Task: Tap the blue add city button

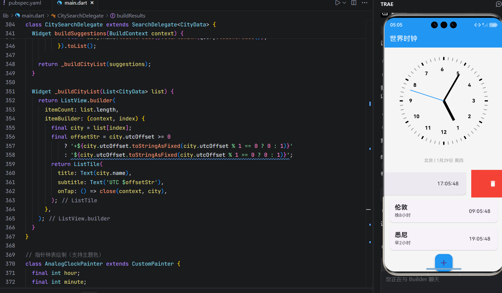Action: (x=444, y=263)
